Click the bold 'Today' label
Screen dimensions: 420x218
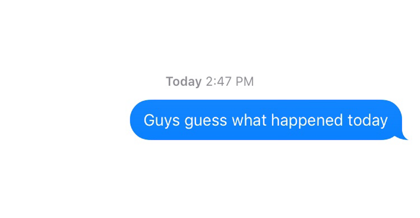(184, 82)
